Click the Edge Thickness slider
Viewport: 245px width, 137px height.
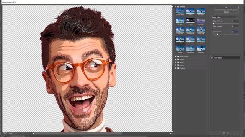tap(226, 24)
